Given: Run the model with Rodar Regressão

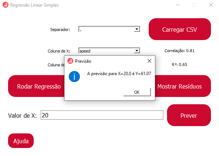Looking at the screenshot, I should pyautogui.click(x=36, y=86).
